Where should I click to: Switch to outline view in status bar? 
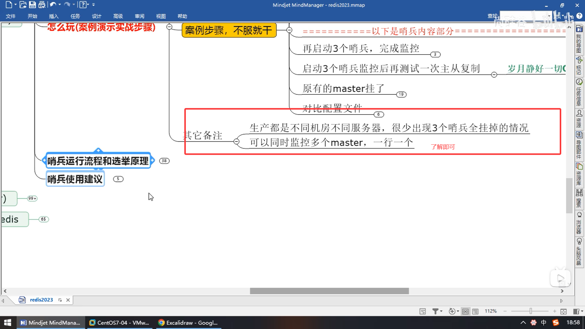[x=475, y=311]
